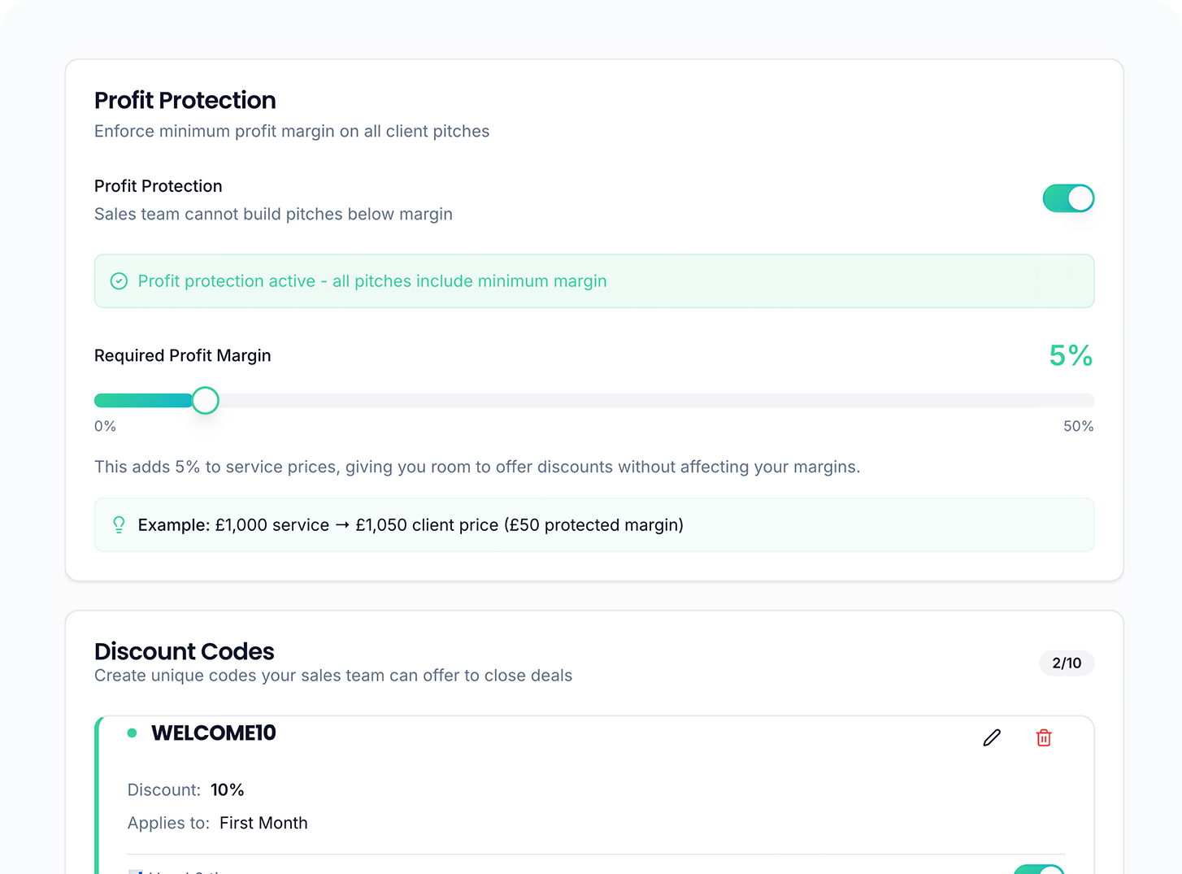Click the 10% discount value

(227, 789)
